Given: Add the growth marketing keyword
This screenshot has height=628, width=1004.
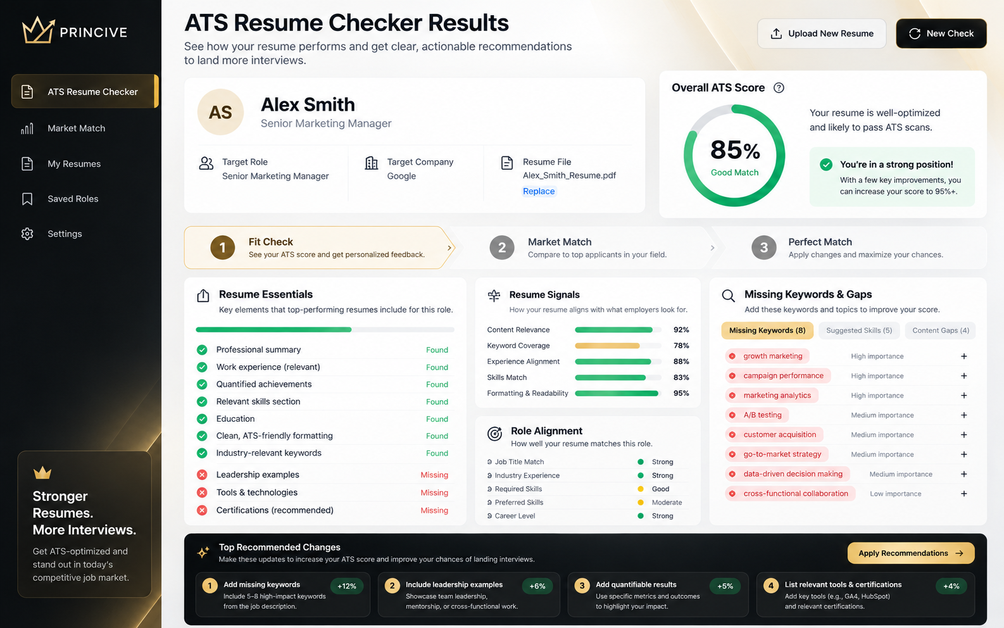Looking at the screenshot, I should 964,356.
